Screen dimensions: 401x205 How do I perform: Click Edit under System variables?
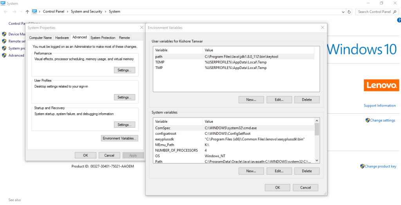(x=279, y=171)
